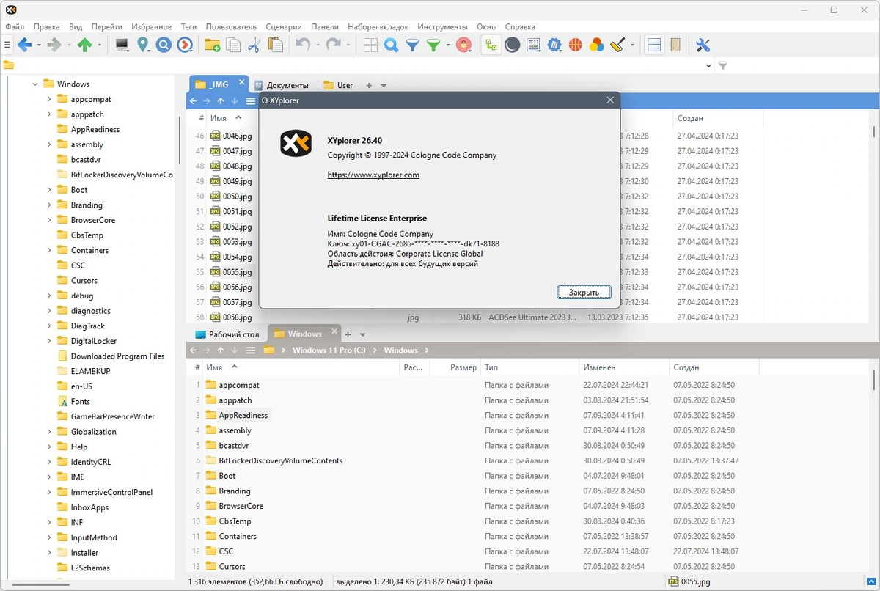This screenshot has width=880, height=591.
Task: Click the striped blue badge toolbar icon
Action: [554, 45]
